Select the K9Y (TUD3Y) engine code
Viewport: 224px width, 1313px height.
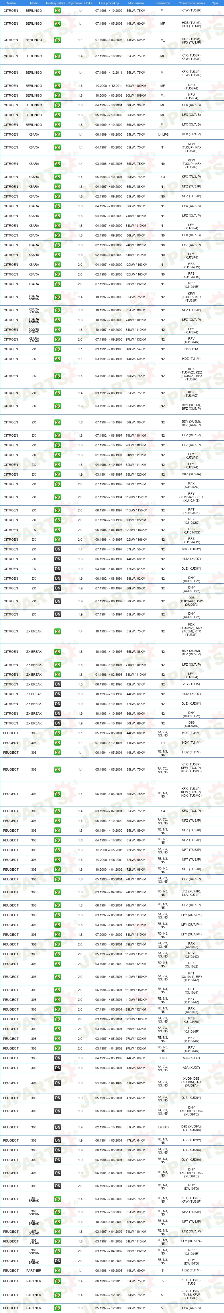coord(191,550)
